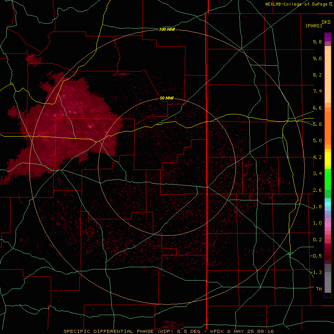
Task: Click the 'SPECIFIC DIFFERENTIAL PHASE (KDP)' caption text
Action: pos(118,331)
